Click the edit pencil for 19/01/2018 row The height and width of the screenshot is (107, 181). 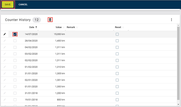coord(5,100)
